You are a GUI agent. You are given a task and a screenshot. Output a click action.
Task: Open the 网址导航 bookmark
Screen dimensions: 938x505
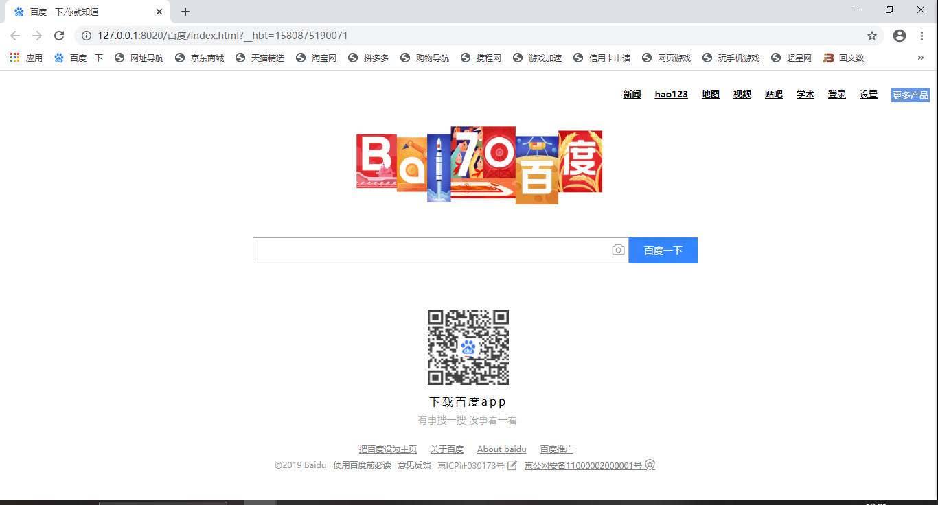pos(139,58)
